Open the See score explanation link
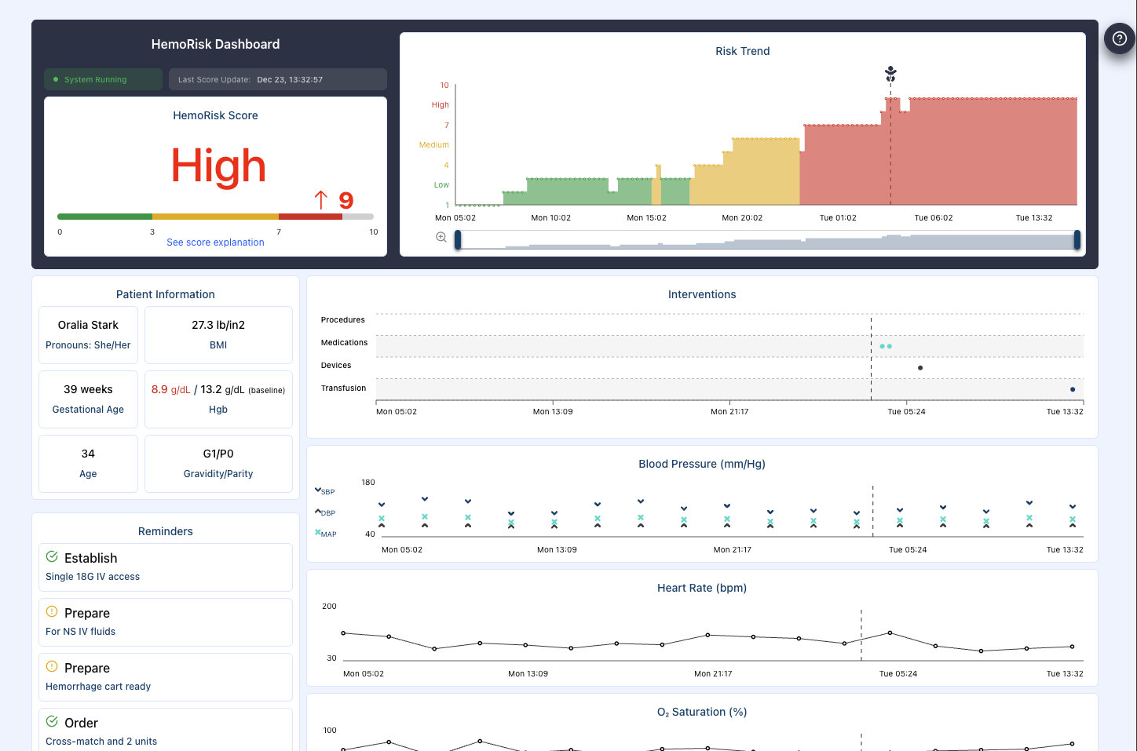The height and width of the screenshot is (751, 1137). pyautogui.click(x=215, y=242)
